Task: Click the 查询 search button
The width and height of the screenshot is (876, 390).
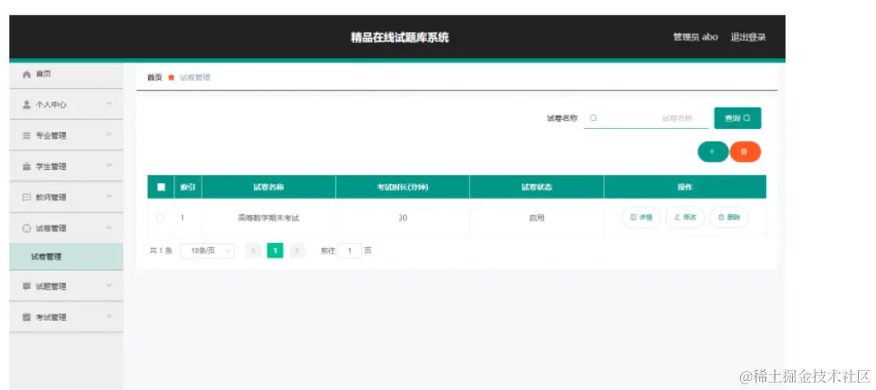Action: 738,118
